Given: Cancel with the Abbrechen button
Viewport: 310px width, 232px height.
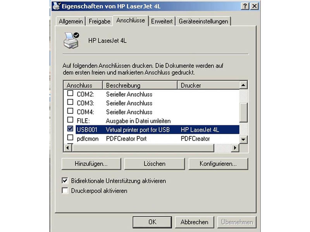Looking at the screenshot, I should point(195,222).
